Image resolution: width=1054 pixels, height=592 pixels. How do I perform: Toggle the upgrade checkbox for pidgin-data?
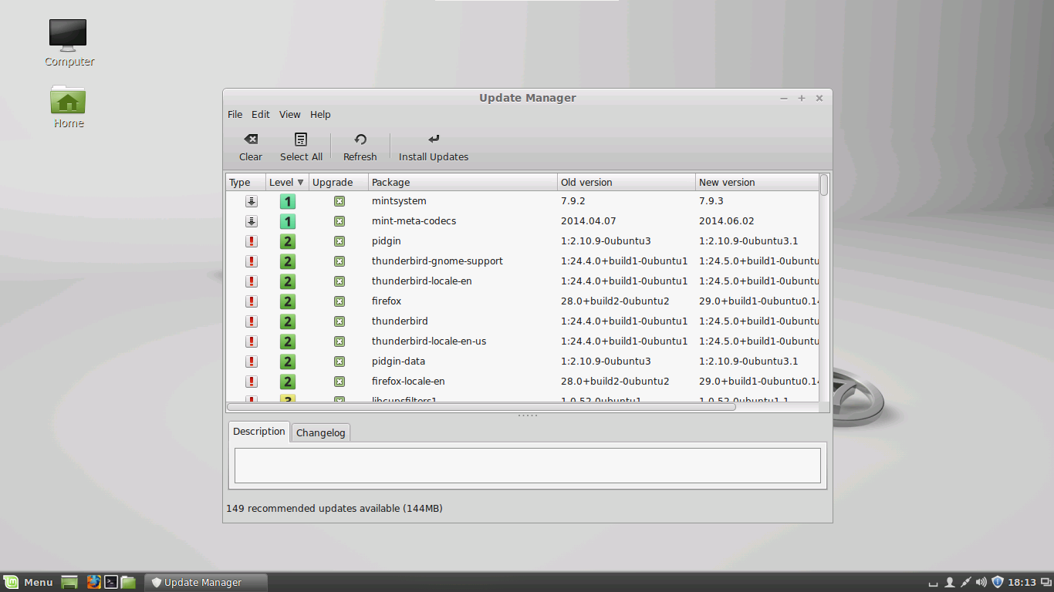(x=339, y=362)
